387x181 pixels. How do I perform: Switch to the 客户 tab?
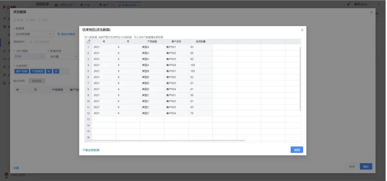pos(106,5)
